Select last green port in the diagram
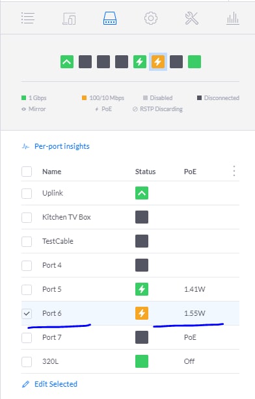The height and width of the screenshot is (399, 255). tap(195, 62)
